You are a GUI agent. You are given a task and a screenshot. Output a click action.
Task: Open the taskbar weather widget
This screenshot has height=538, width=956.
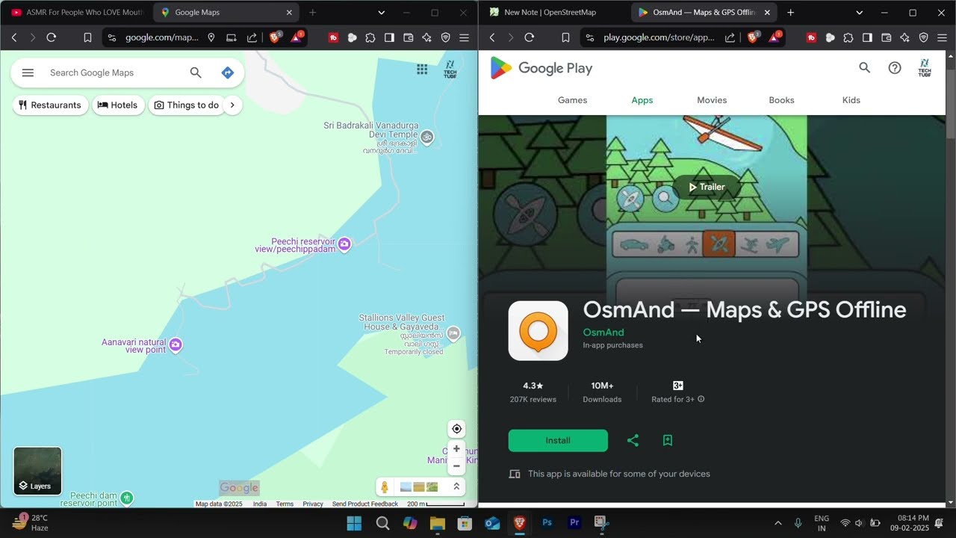(31, 522)
